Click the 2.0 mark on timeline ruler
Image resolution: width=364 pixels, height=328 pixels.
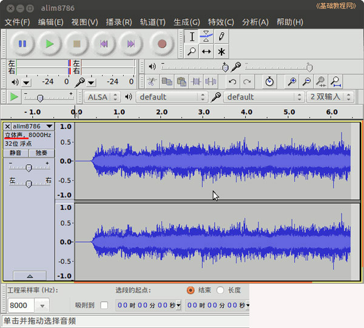pyautogui.click(x=161, y=112)
